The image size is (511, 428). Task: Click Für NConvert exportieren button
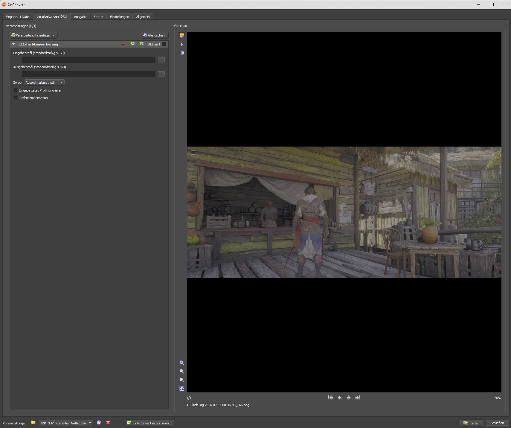pos(150,423)
